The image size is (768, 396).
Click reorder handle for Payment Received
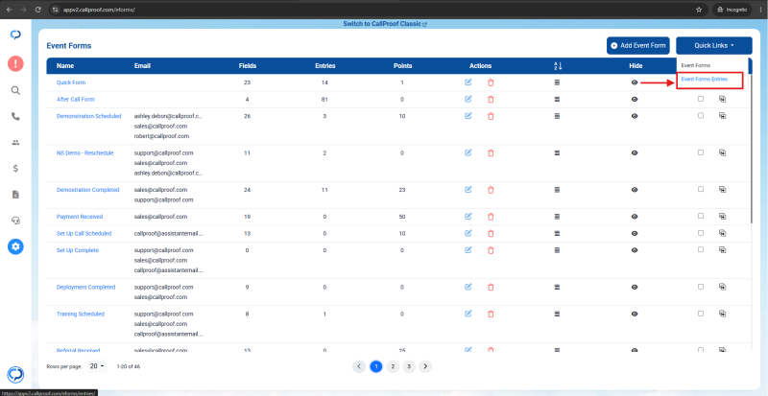pyautogui.click(x=557, y=217)
